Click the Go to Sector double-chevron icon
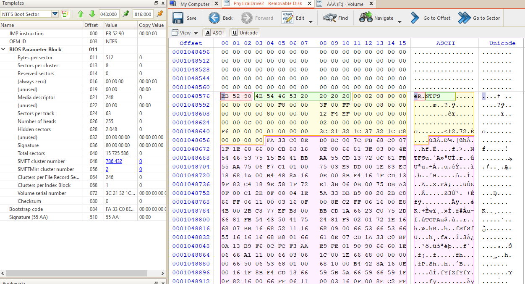Image resolution: width=525 pixels, height=284 pixels. coord(464,18)
